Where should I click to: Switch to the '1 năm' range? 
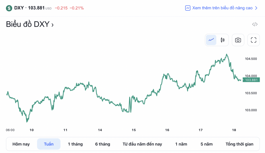181,144
